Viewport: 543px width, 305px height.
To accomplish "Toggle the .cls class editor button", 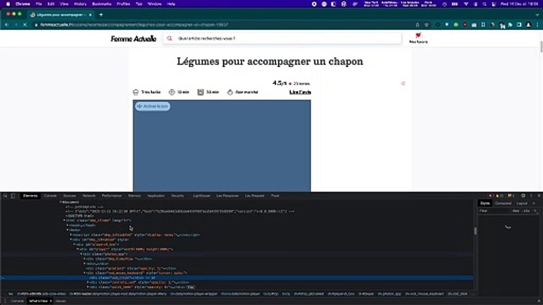I will tap(526, 211).
